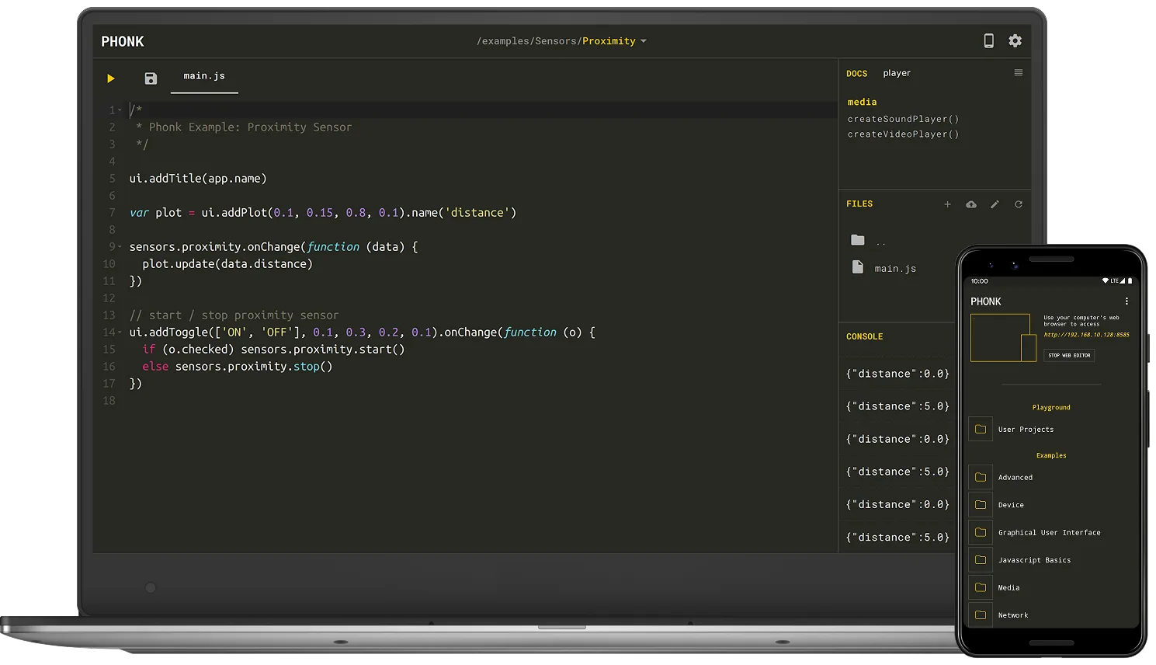Viewport: 1156px width, 665px height.
Task: Open Graphical User Interface examples label
Action: pos(1049,533)
